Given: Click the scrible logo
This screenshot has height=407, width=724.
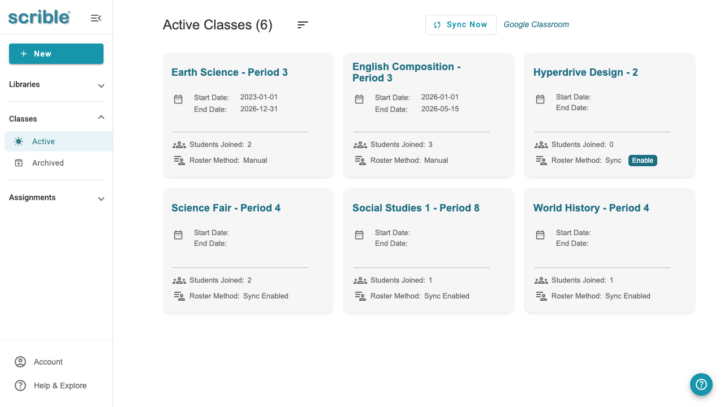Looking at the screenshot, I should click(38, 17).
